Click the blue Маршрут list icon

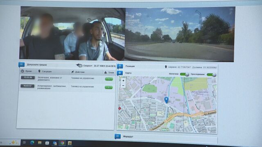[117, 136]
